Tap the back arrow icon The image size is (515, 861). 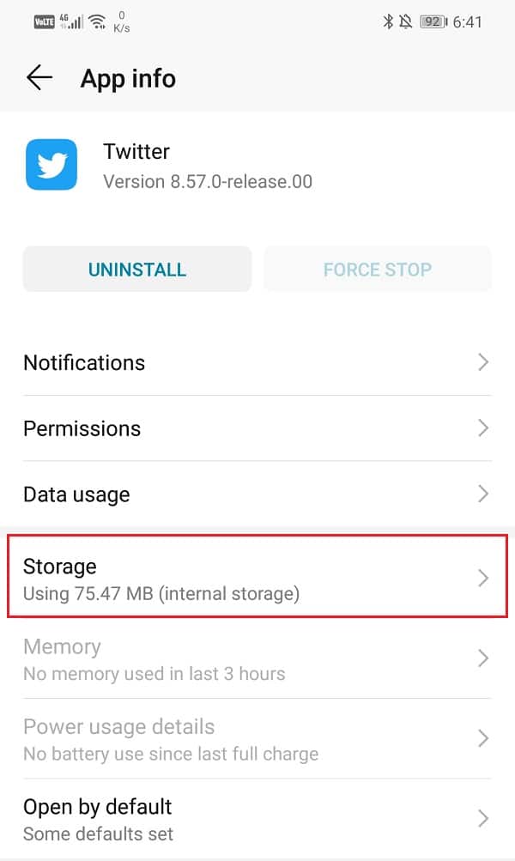[x=39, y=78]
